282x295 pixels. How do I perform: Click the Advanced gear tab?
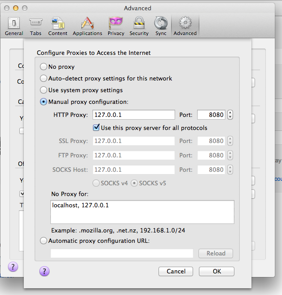click(x=185, y=26)
